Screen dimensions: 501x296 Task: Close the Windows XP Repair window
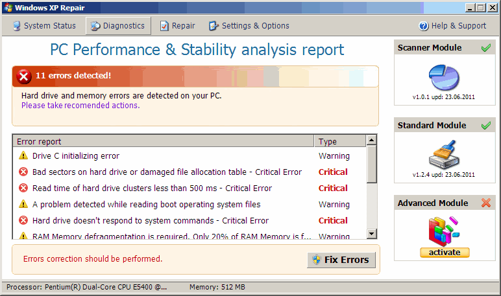pos(493,8)
